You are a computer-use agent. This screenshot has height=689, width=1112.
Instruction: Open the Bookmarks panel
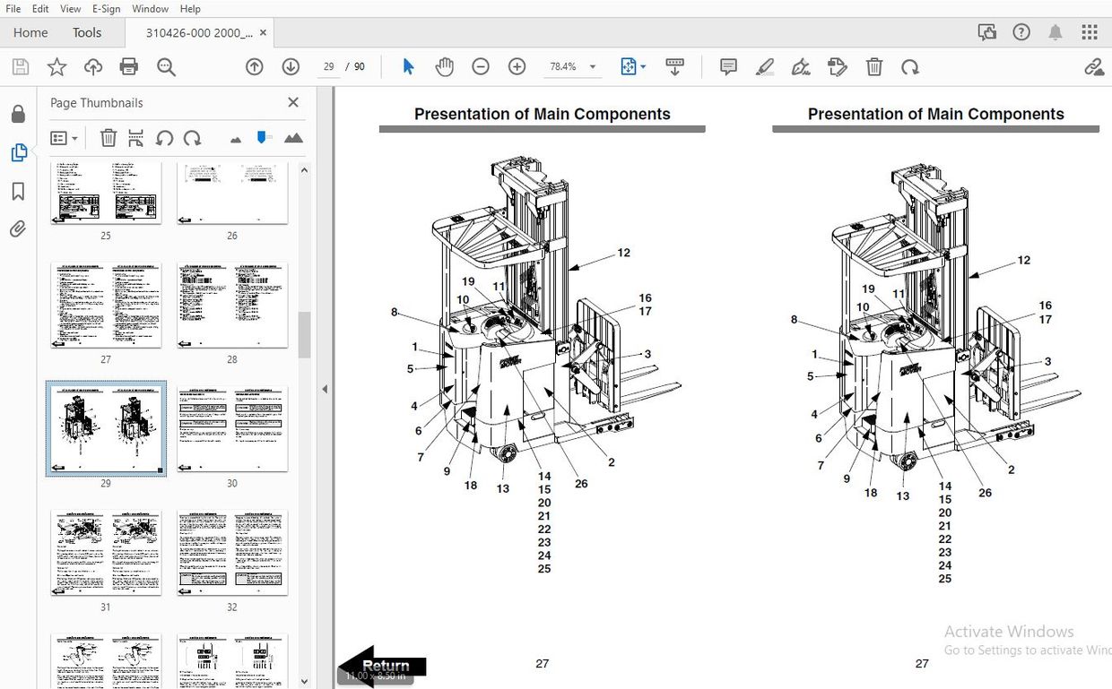coord(19,191)
